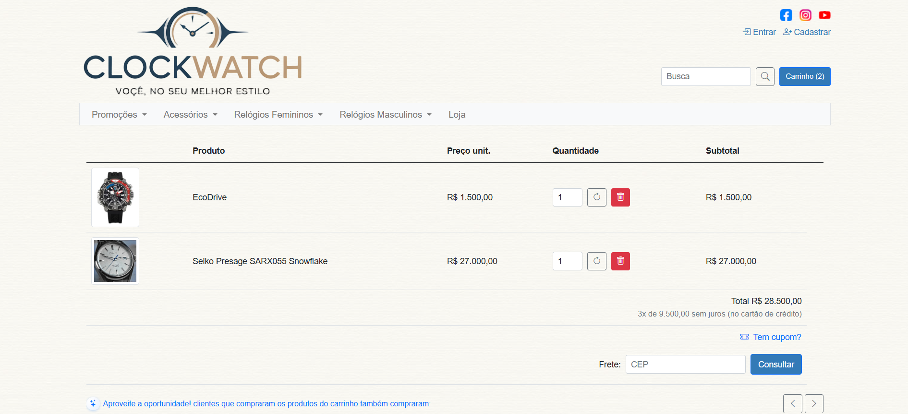
Task: Open the Relógios Masculinos dropdown
Action: click(386, 115)
